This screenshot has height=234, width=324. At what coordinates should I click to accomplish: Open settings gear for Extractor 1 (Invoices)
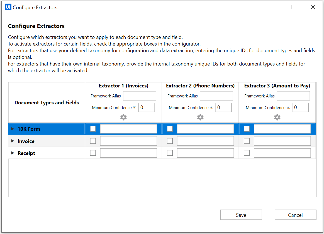coord(123,117)
